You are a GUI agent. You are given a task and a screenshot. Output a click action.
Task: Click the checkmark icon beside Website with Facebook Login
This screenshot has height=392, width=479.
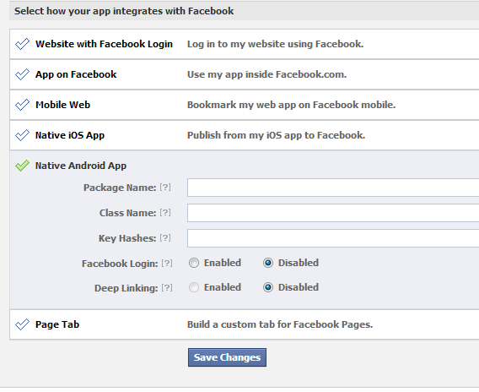pyautogui.click(x=22, y=44)
